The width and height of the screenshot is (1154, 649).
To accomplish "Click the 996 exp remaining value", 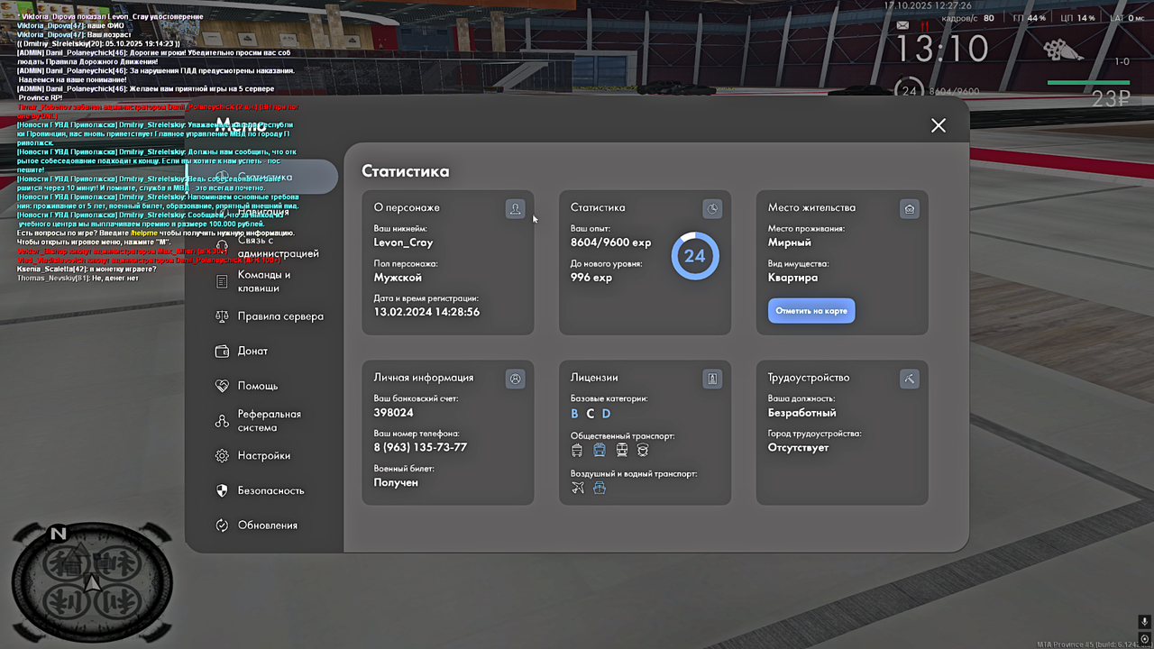I will [591, 278].
